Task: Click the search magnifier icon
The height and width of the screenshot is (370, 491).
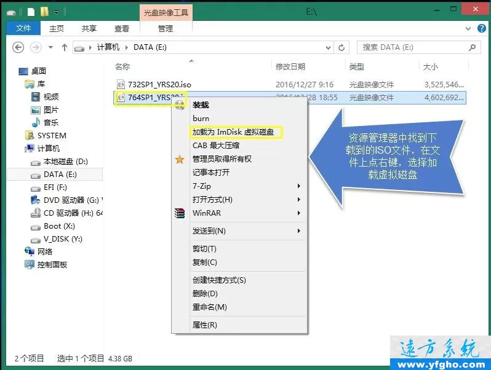Action: click(x=472, y=47)
